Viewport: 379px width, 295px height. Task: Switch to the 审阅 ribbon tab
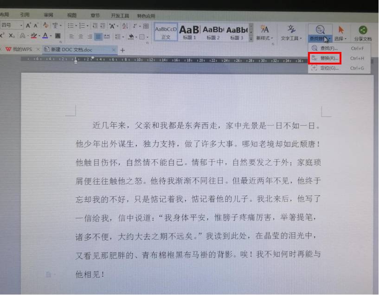[48, 14]
